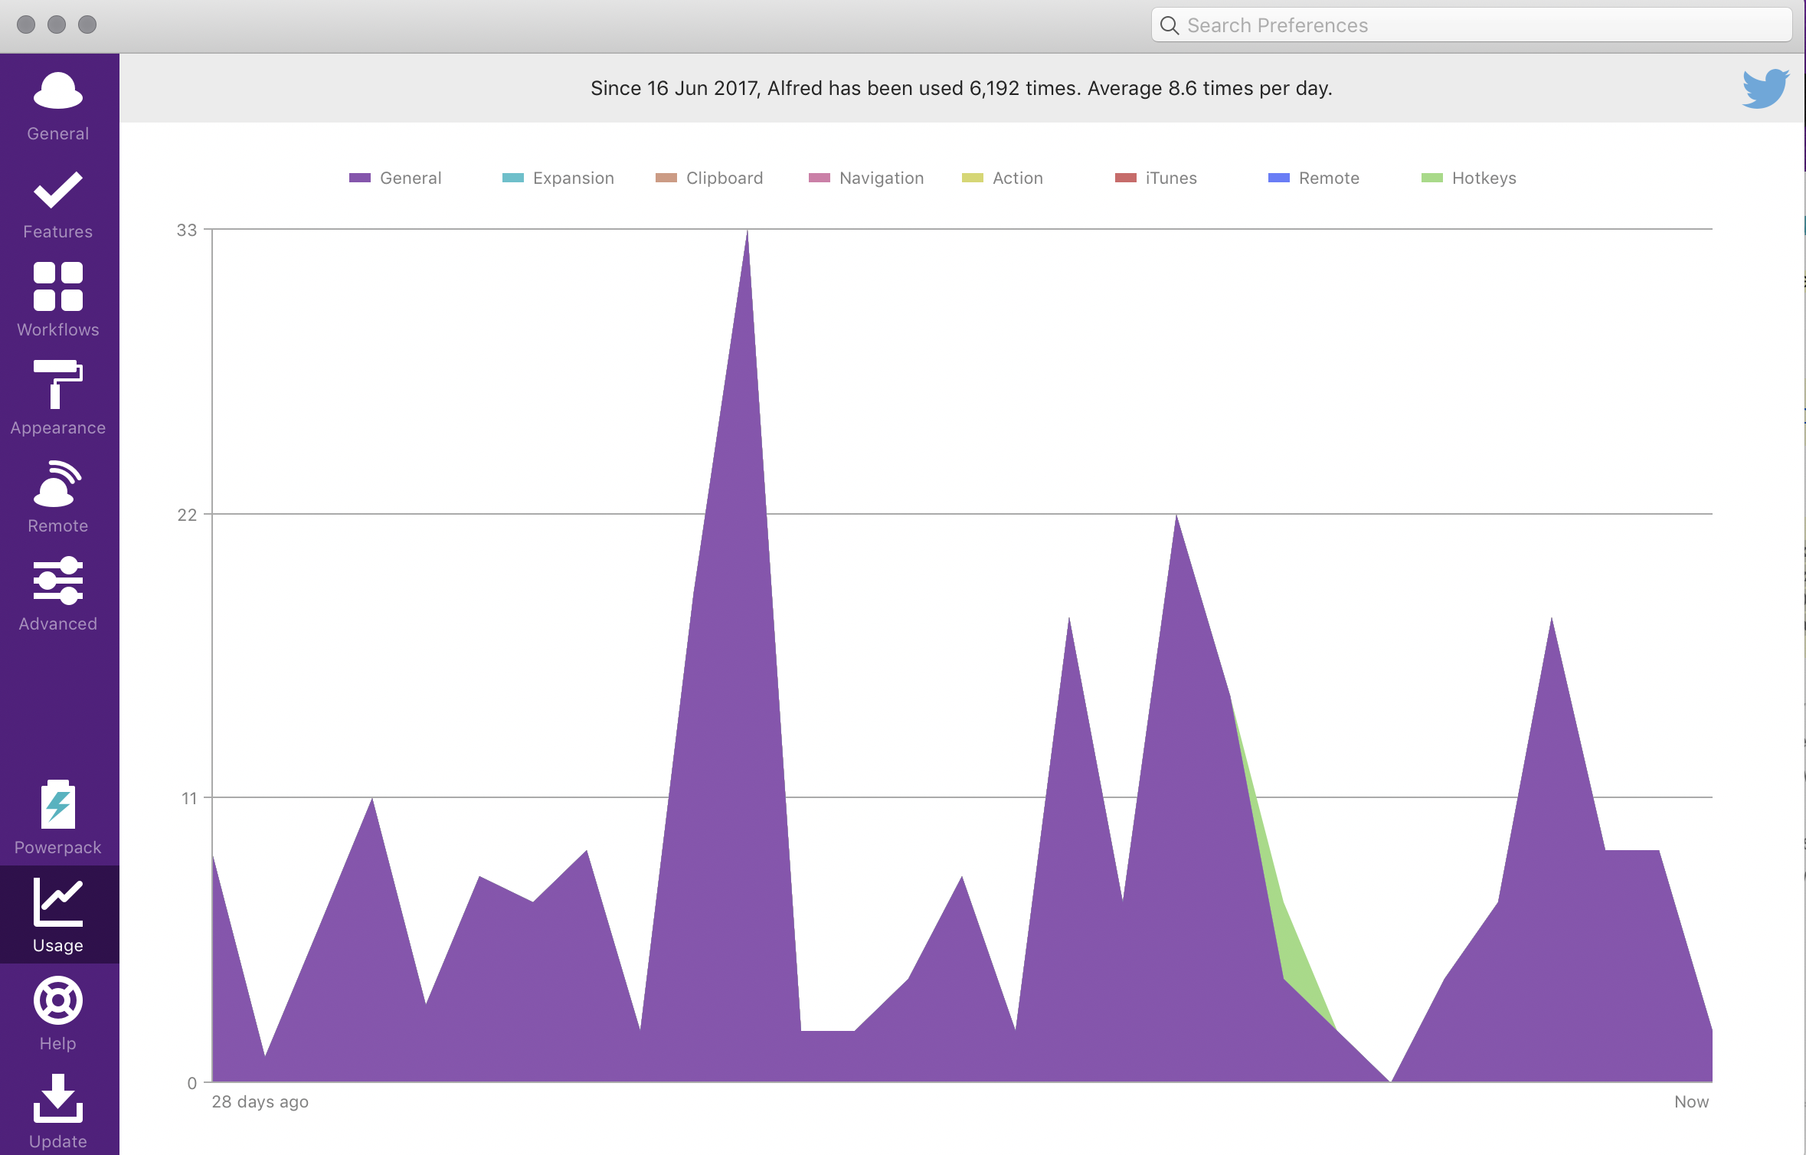Click the 11 y-axis label

(x=189, y=799)
